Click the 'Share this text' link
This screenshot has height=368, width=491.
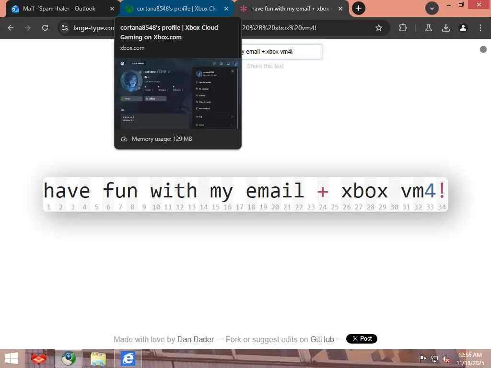pyautogui.click(x=265, y=66)
